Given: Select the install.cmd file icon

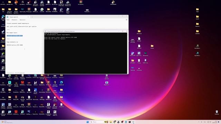Looking at the screenshot, I should [61, 83].
